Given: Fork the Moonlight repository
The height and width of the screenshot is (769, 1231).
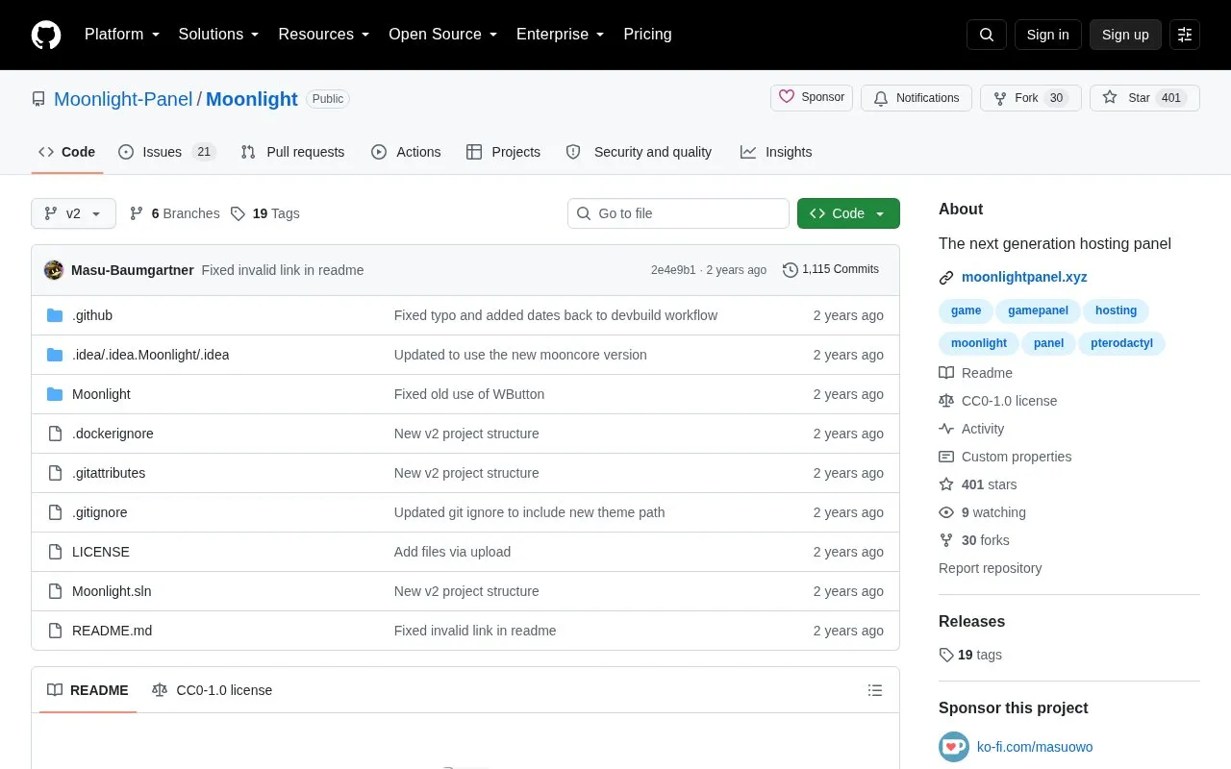Looking at the screenshot, I should pyautogui.click(x=1031, y=98).
